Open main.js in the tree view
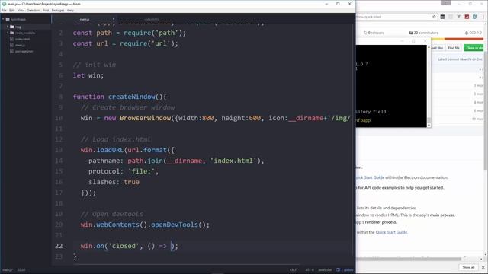 [20, 45]
